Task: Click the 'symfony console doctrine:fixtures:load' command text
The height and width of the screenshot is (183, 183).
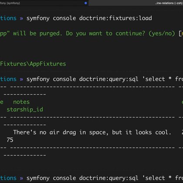Action: (89, 18)
